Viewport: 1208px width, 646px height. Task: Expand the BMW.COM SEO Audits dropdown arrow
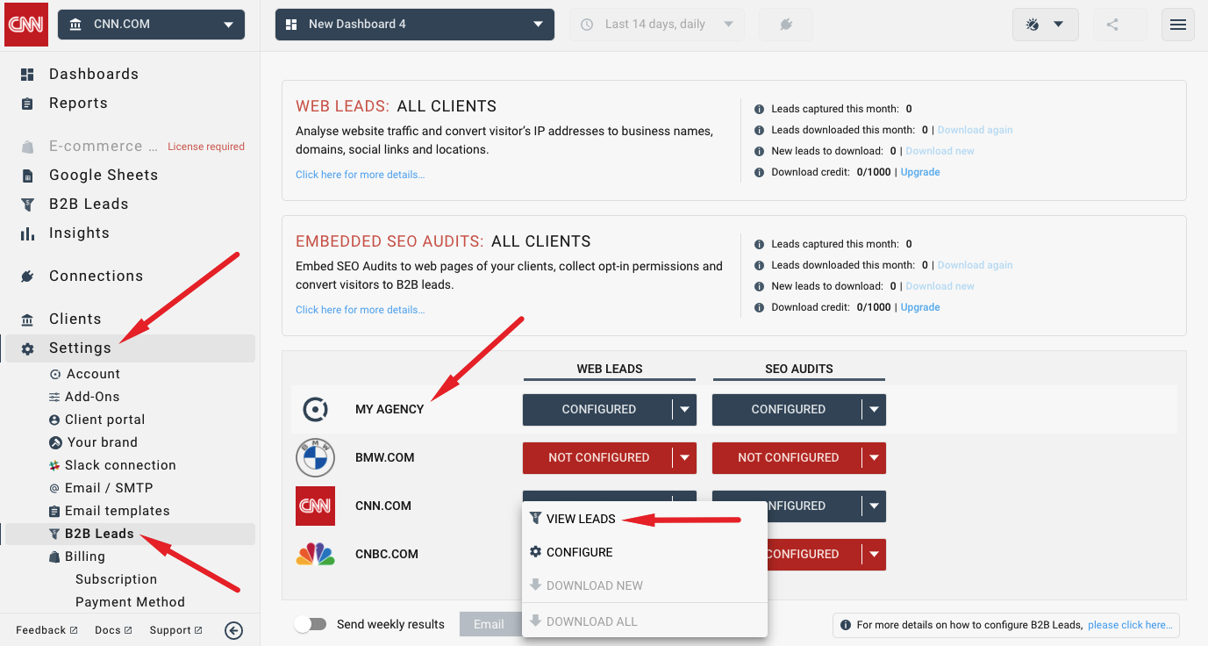(874, 457)
